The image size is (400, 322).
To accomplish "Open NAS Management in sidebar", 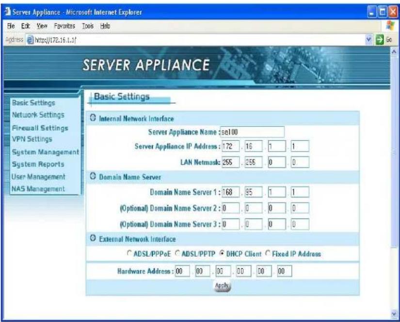I will (x=38, y=189).
